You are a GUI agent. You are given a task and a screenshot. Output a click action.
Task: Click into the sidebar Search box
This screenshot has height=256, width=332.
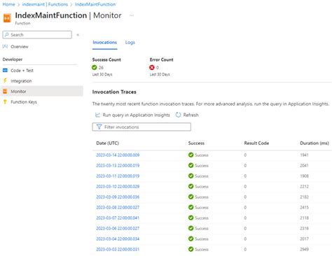pyautogui.click(x=37, y=35)
